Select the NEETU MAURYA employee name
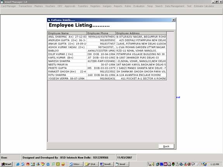The height and width of the screenshot is (167, 223). [x=67, y=65]
